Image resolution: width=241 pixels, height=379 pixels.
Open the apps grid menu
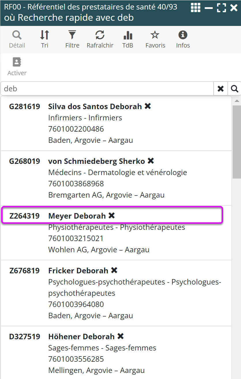195,8
